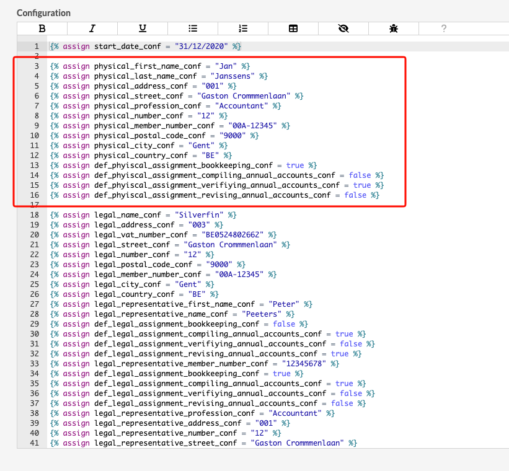The image size is (509, 471).
Task: Toggle the hidden-eye preview icon
Action: pyautogui.click(x=343, y=29)
